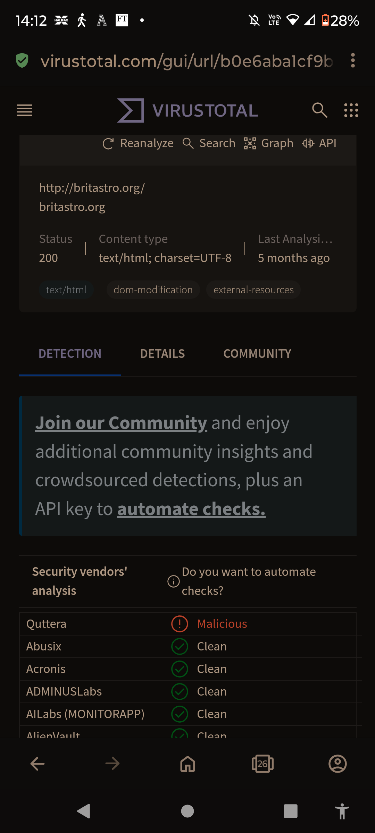Tap the Security vendors' analysis heading
Viewport: 375px width, 833px height.
pos(80,581)
